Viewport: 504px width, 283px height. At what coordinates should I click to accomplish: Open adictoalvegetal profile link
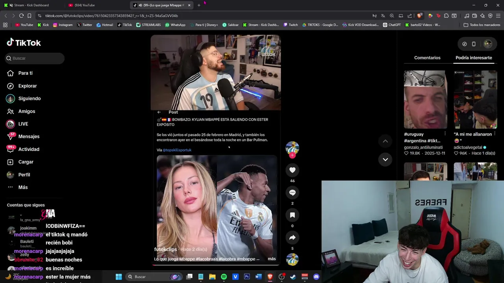(468, 147)
